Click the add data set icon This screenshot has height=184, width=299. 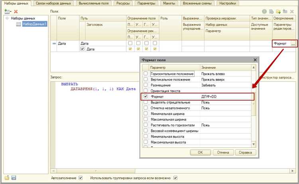pyautogui.click(x=7, y=12)
